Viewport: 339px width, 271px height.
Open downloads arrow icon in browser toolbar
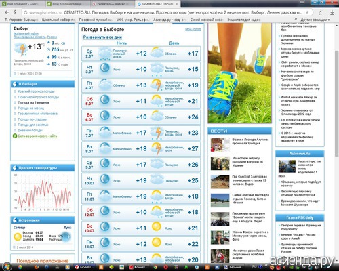332,12
